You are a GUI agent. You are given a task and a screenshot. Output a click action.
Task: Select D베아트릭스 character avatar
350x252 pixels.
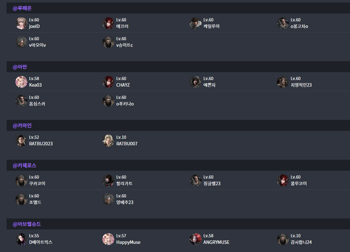(x=21, y=239)
